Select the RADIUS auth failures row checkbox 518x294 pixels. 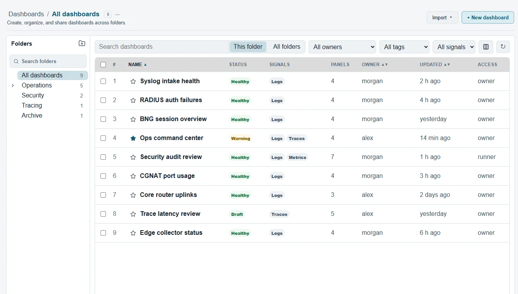(103, 100)
